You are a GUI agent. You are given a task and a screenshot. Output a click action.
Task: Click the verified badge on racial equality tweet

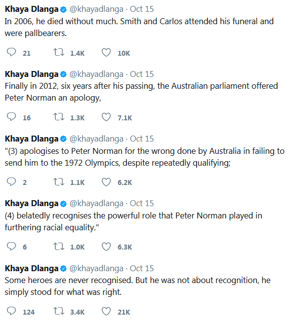click(x=63, y=204)
